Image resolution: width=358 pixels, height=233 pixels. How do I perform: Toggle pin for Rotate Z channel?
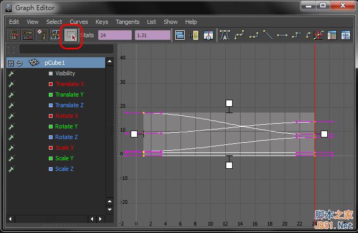point(11,137)
